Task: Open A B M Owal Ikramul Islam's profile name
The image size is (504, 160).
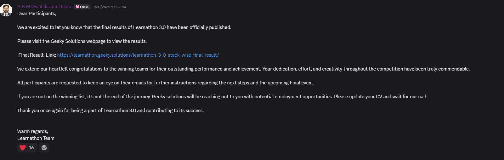Action: [x=45, y=7]
